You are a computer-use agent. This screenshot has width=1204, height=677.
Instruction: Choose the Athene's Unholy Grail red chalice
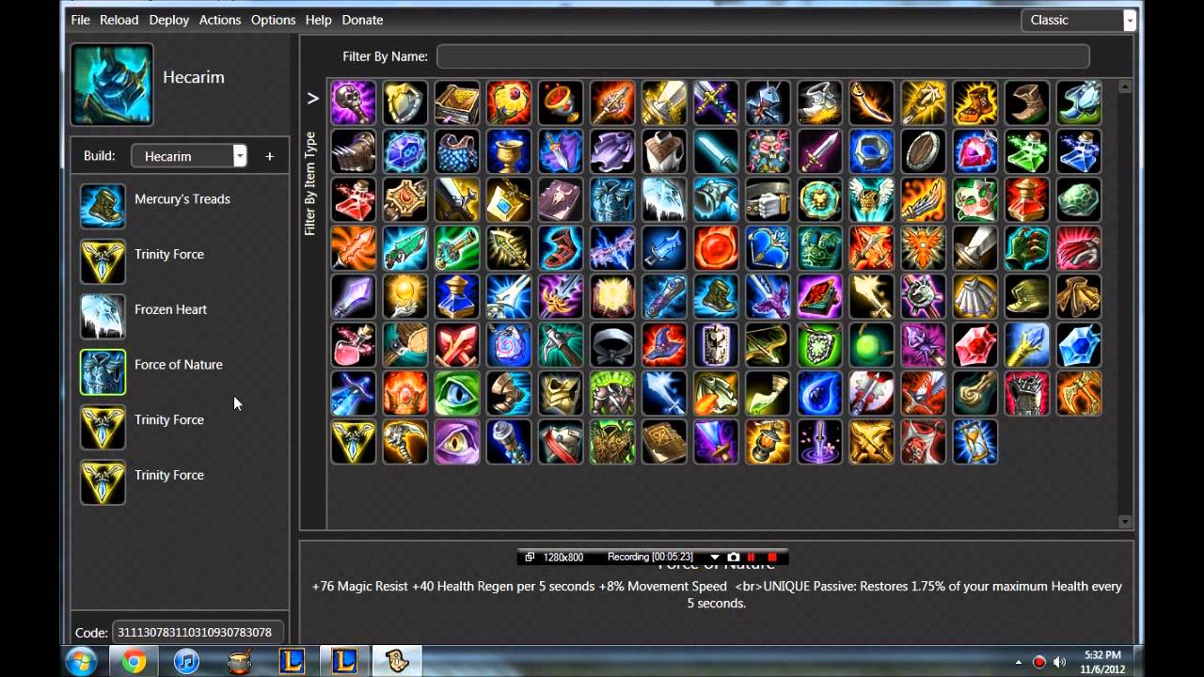tap(561, 103)
